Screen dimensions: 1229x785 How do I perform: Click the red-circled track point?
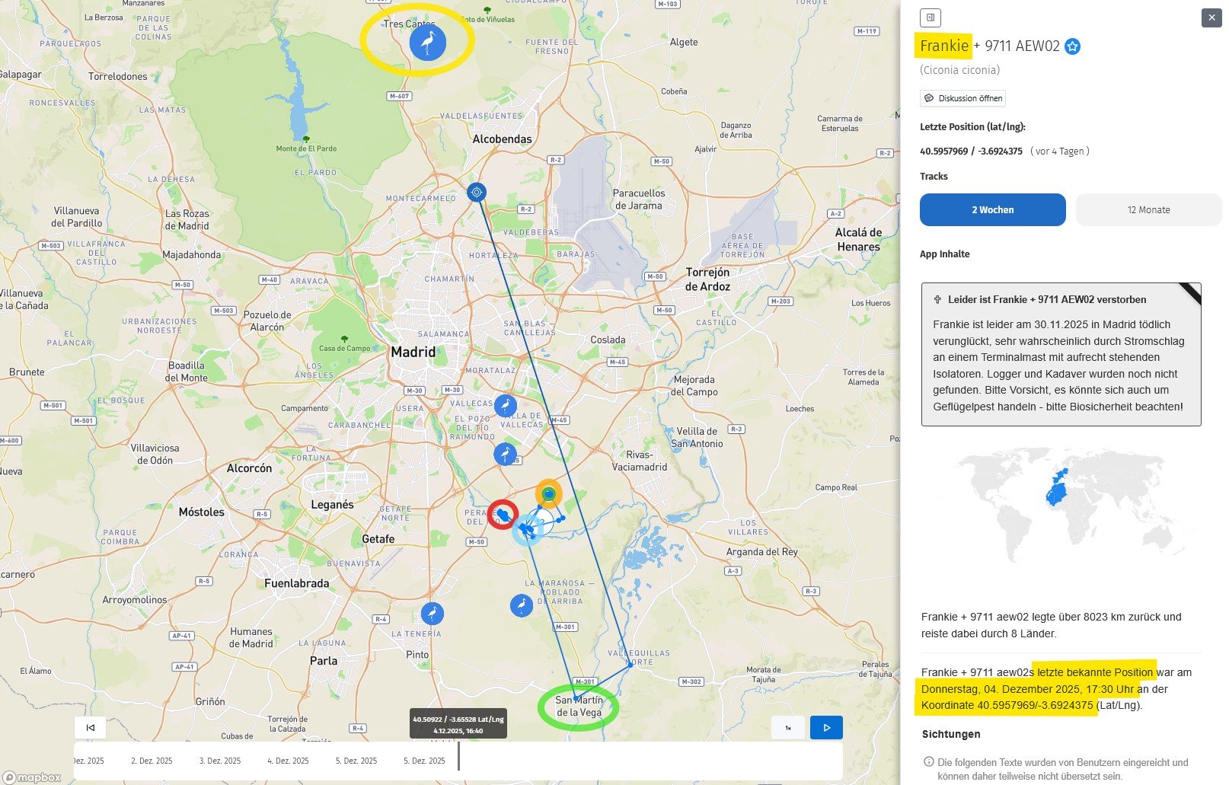coord(503,515)
